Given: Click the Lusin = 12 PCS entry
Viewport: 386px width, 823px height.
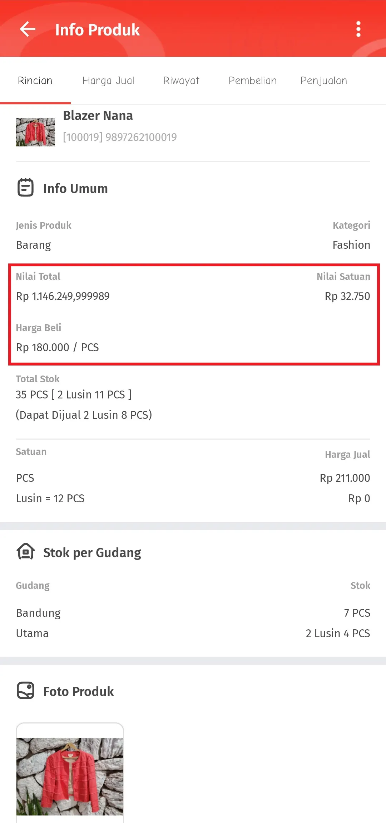Looking at the screenshot, I should coord(50,498).
